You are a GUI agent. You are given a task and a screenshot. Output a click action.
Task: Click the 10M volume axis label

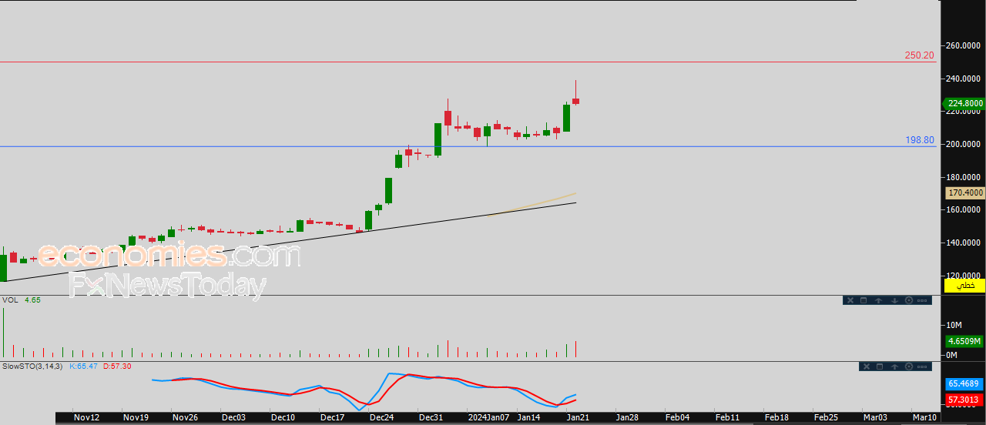point(952,325)
